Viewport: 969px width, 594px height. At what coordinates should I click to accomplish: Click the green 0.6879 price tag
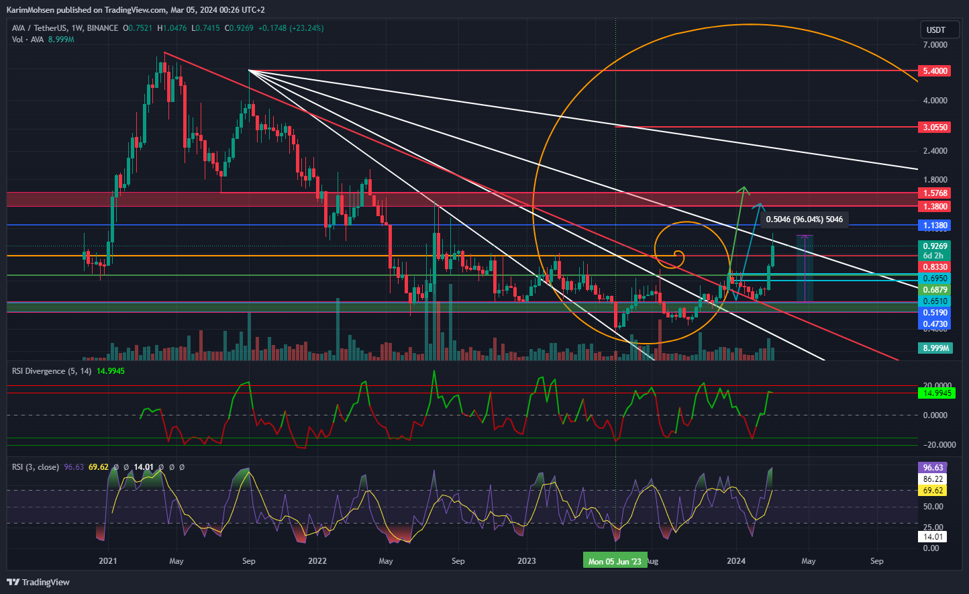pyautogui.click(x=935, y=290)
